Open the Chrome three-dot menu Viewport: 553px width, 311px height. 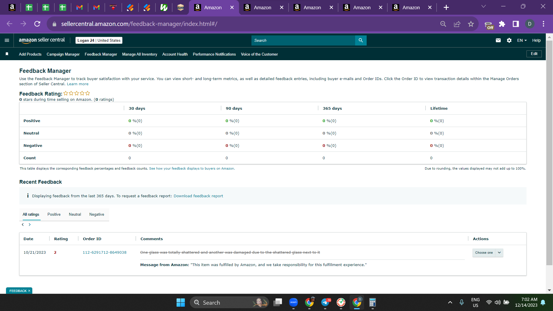tap(543, 24)
